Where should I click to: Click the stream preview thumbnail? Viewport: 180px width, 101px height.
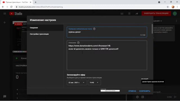pos(20,37)
